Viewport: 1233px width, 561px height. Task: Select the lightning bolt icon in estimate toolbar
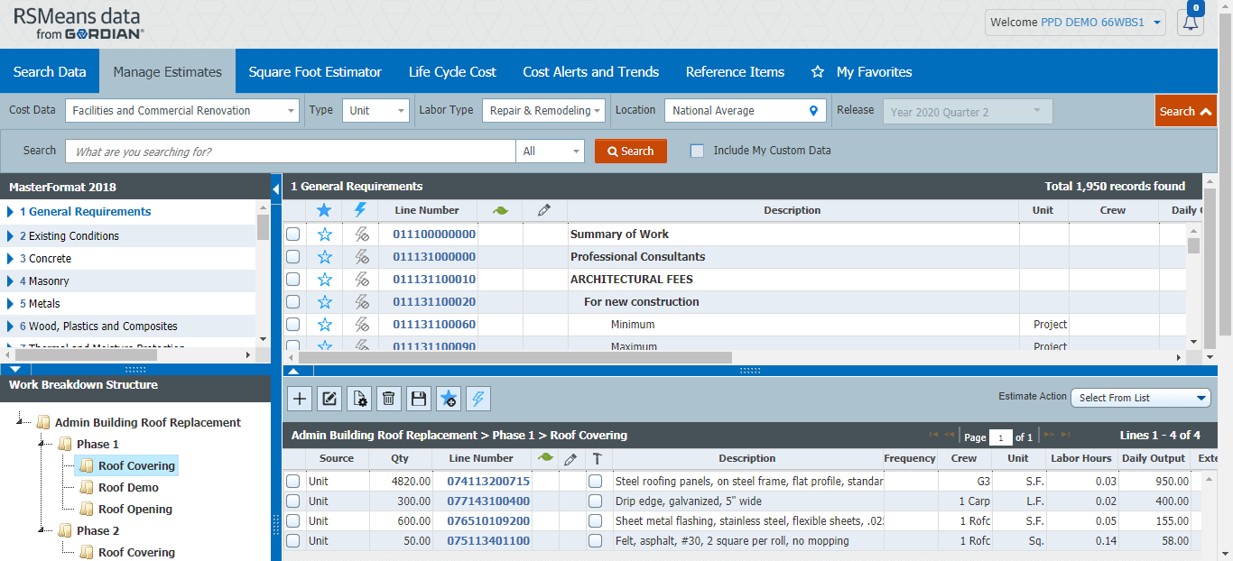pyautogui.click(x=477, y=398)
